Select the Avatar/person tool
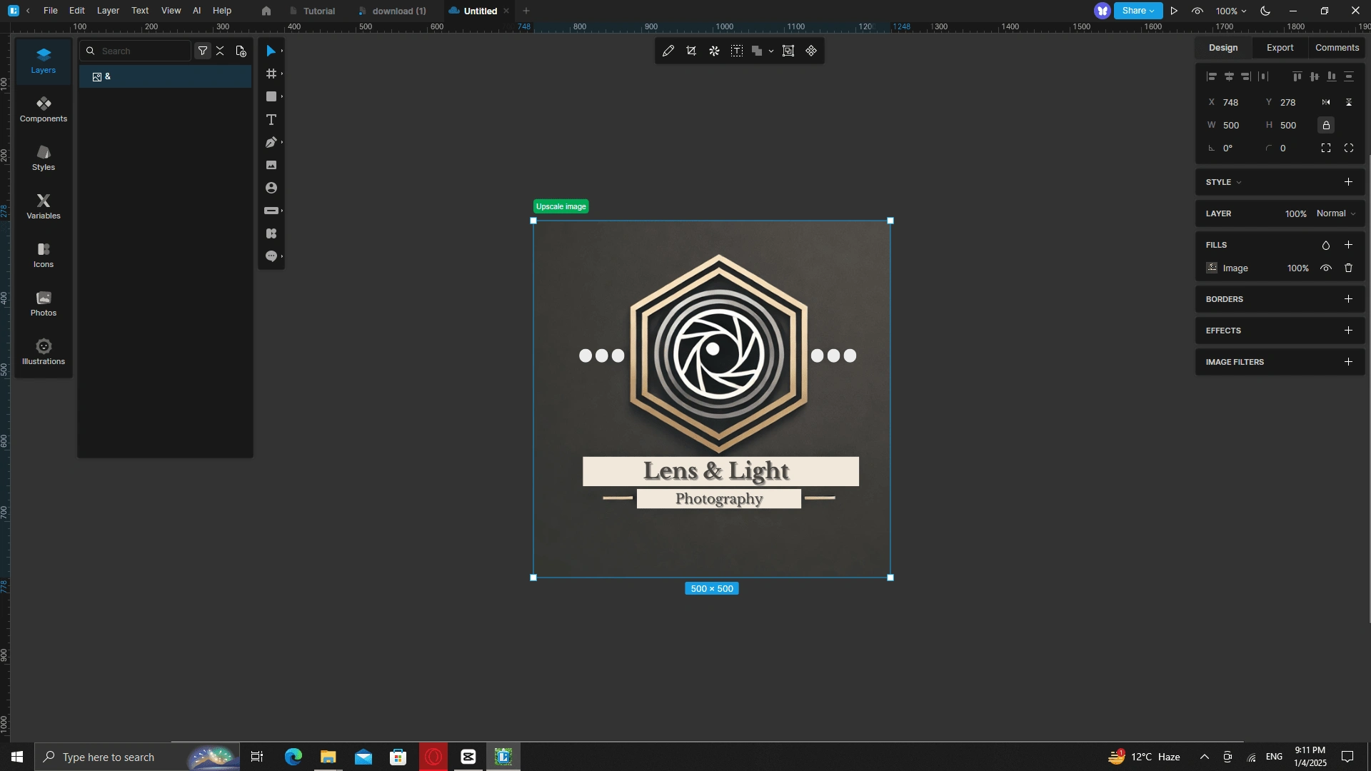The height and width of the screenshot is (771, 1371). pyautogui.click(x=270, y=187)
